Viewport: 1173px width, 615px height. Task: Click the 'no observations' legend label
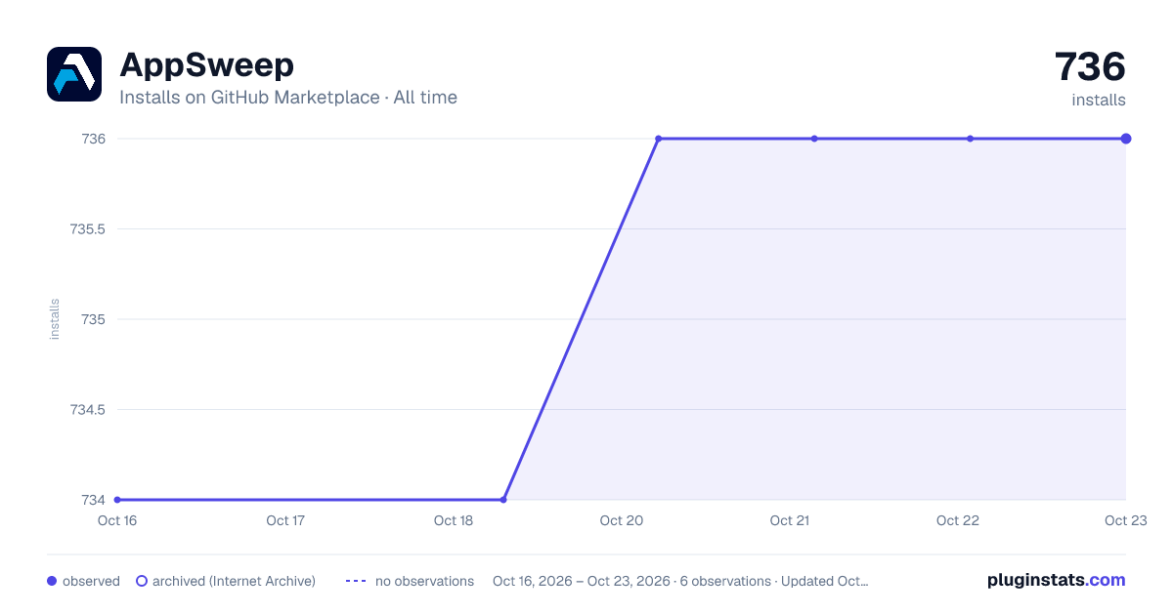click(424, 581)
